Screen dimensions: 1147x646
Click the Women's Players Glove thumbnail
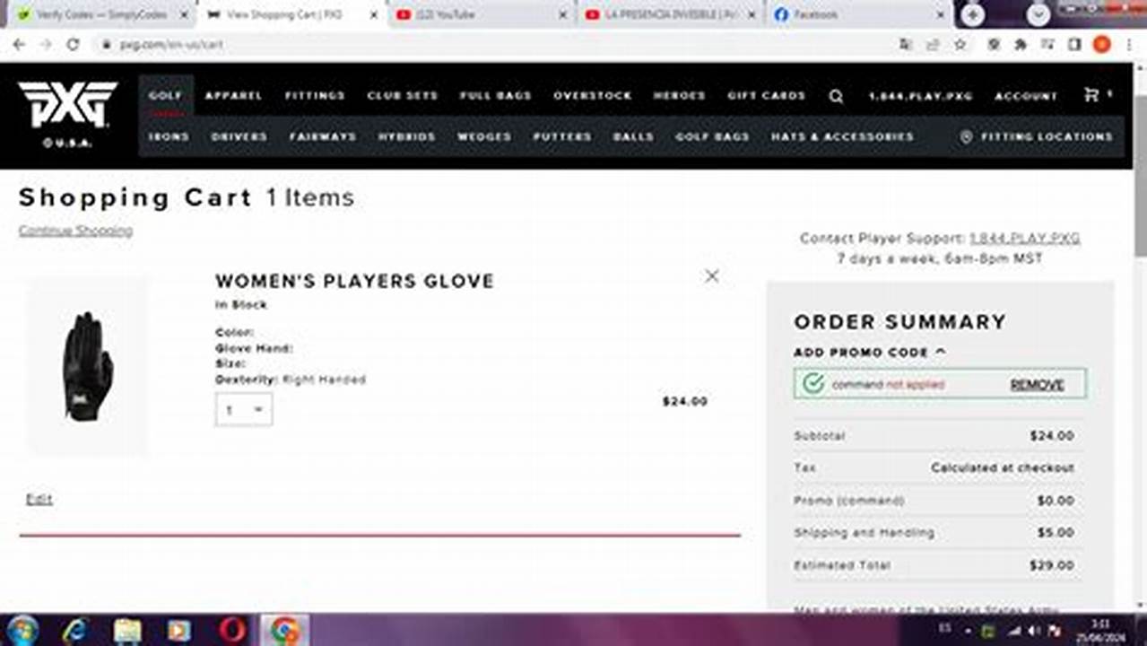pos(88,365)
